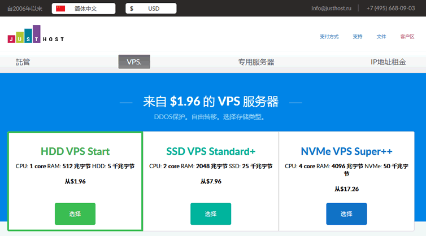Image resolution: width=426 pixels, height=236 pixels.
Task: Open the USD currency dropdown
Action: coord(151,8)
